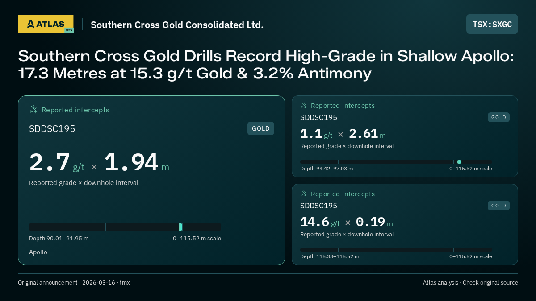
Task: Select the 0.19 m interval value
Action: tap(374, 222)
